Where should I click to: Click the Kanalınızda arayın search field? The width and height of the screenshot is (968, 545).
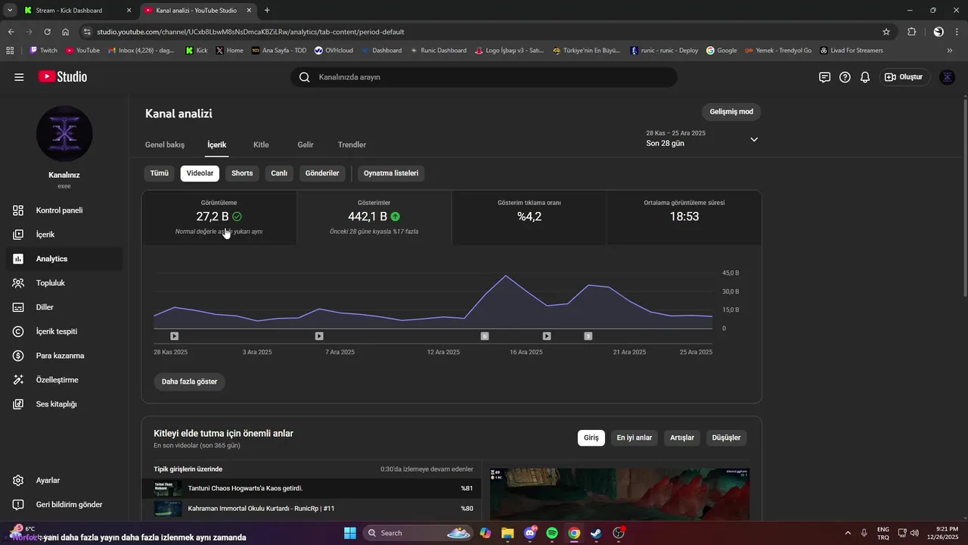(484, 77)
